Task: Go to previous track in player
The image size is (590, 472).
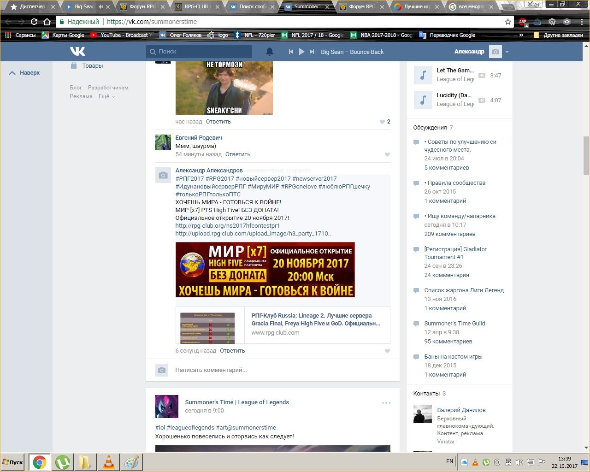Action: 291,52
